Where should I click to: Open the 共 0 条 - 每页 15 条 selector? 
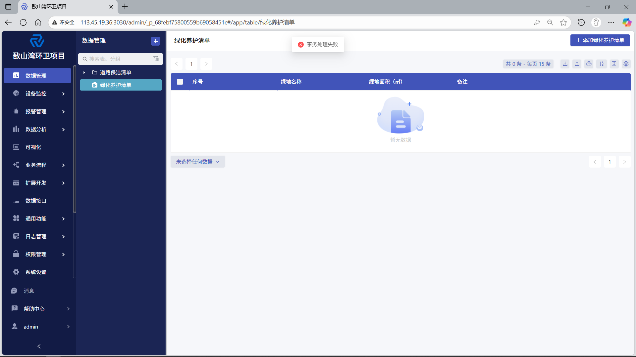(528, 64)
